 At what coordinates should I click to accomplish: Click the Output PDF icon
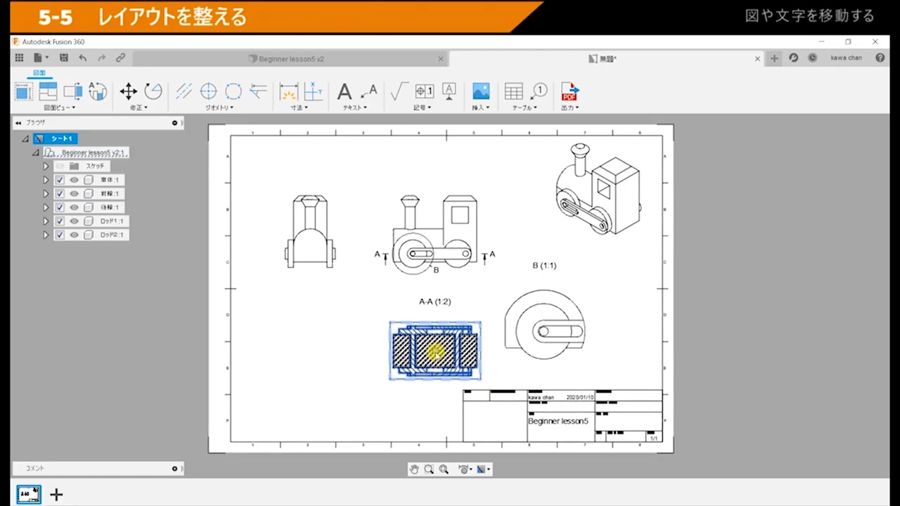[569, 91]
